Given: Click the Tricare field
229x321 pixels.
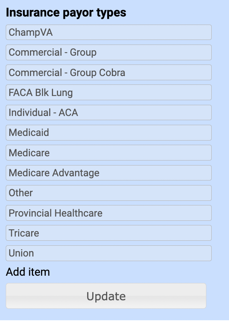Looking at the screenshot, I should [109, 233].
